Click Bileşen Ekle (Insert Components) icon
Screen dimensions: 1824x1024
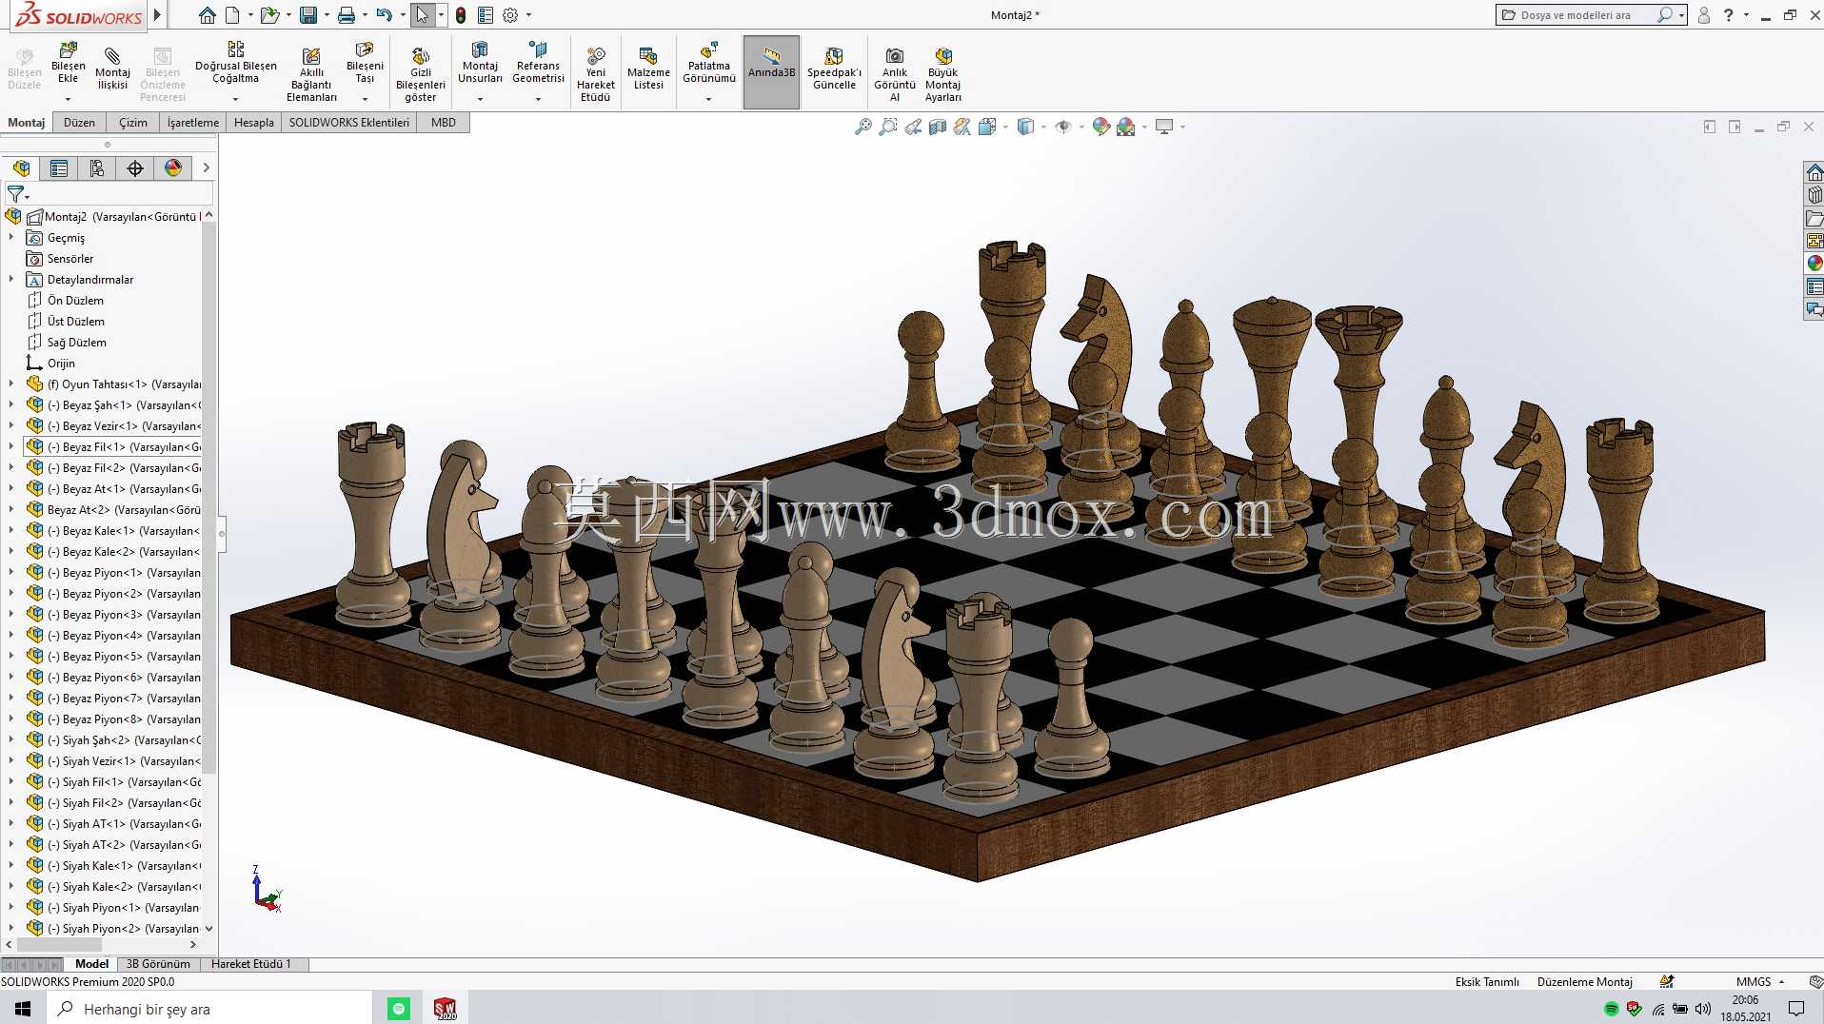pos(68,63)
